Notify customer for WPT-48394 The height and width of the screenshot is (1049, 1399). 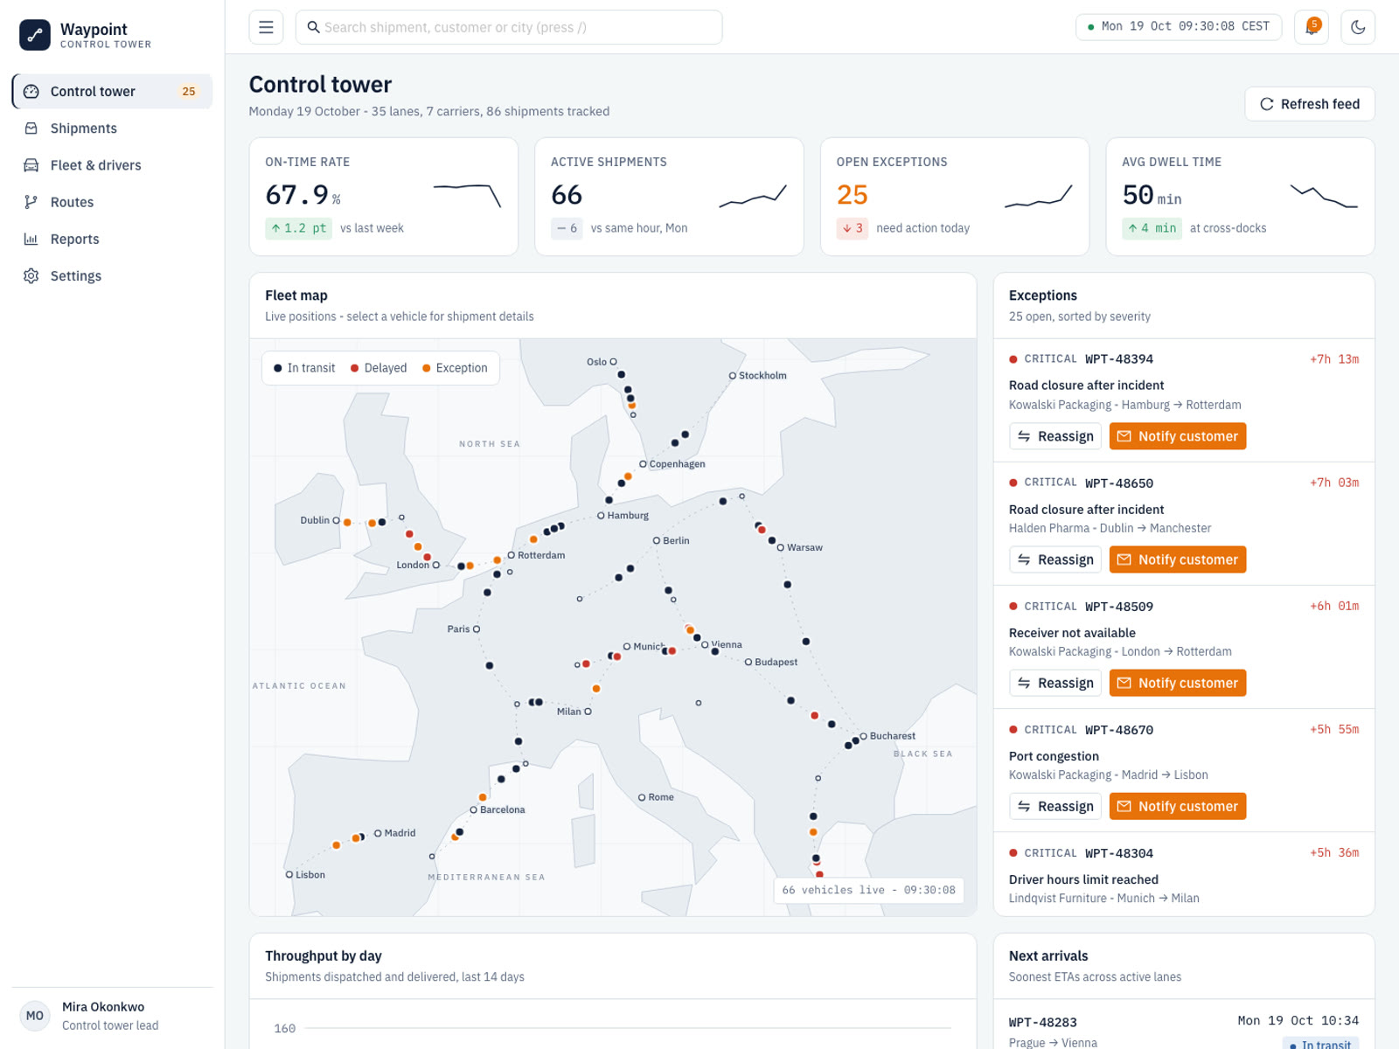coord(1178,436)
